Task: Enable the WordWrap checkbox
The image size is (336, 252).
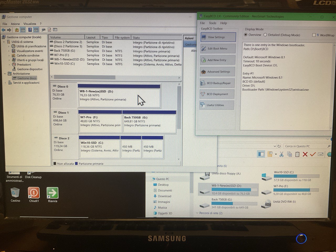Action: pos(314,35)
